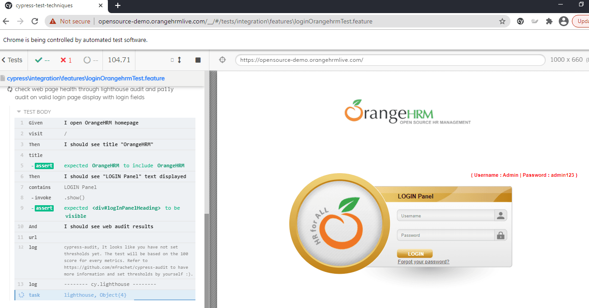Open a new Chrome tab

click(x=118, y=5)
